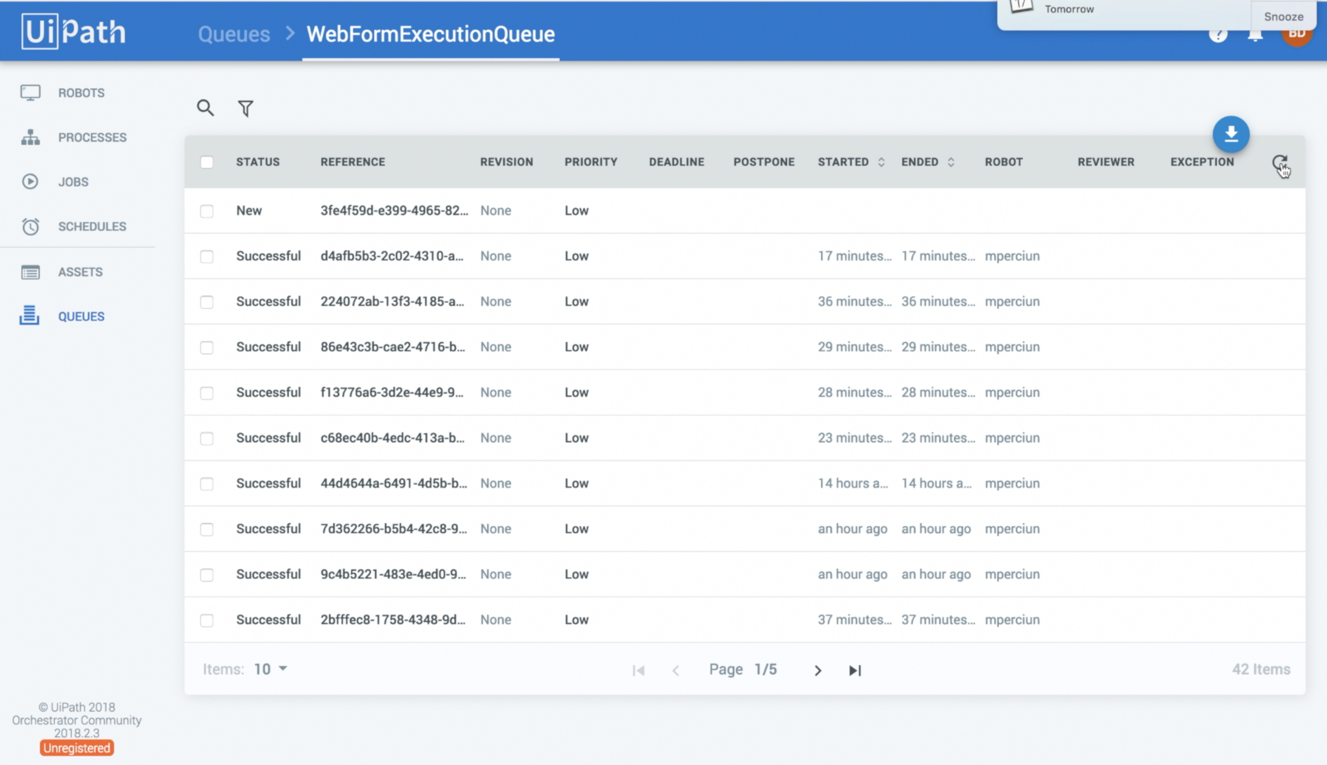Image resolution: width=1327 pixels, height=765 pixels.
Task: Open Schedules in the sidebar
Action: pos(92,226)
